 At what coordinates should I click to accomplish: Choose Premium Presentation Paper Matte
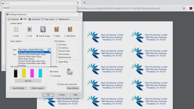click(x=34, y=63)
